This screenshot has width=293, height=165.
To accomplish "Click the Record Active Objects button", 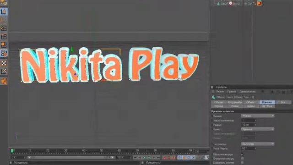I will coord(164,158).
